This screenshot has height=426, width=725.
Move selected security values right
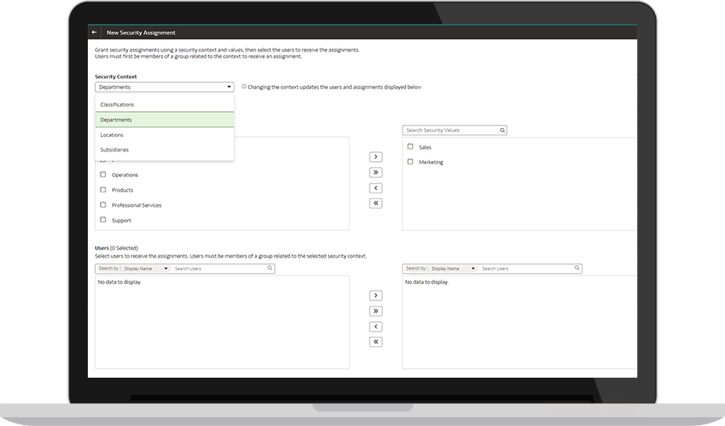(375, 157)
